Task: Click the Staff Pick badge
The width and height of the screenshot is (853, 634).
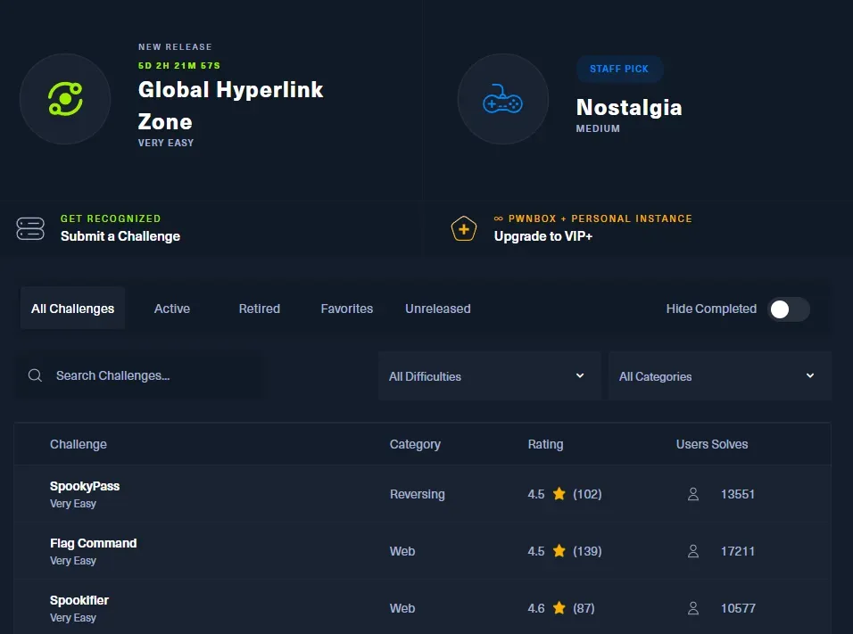Action: [x=618, y=69]
